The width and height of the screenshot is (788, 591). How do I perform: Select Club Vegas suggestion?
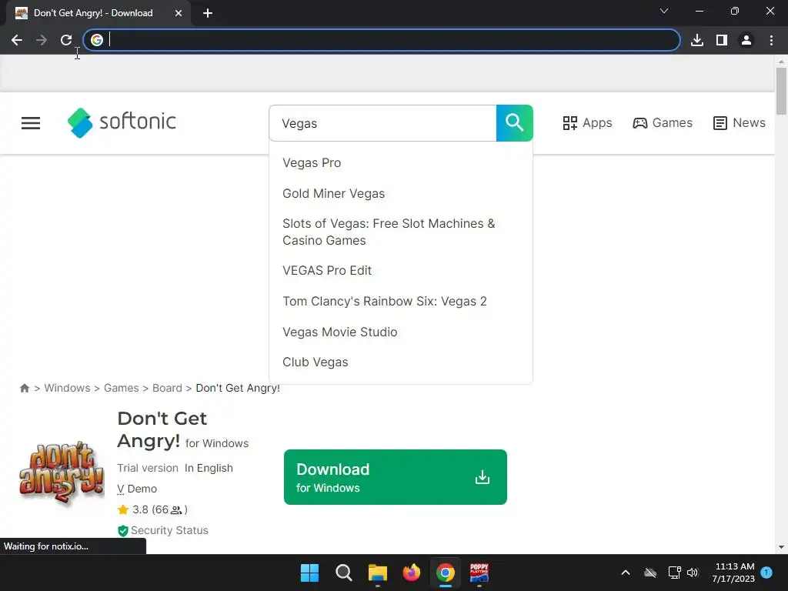(315, 362)
